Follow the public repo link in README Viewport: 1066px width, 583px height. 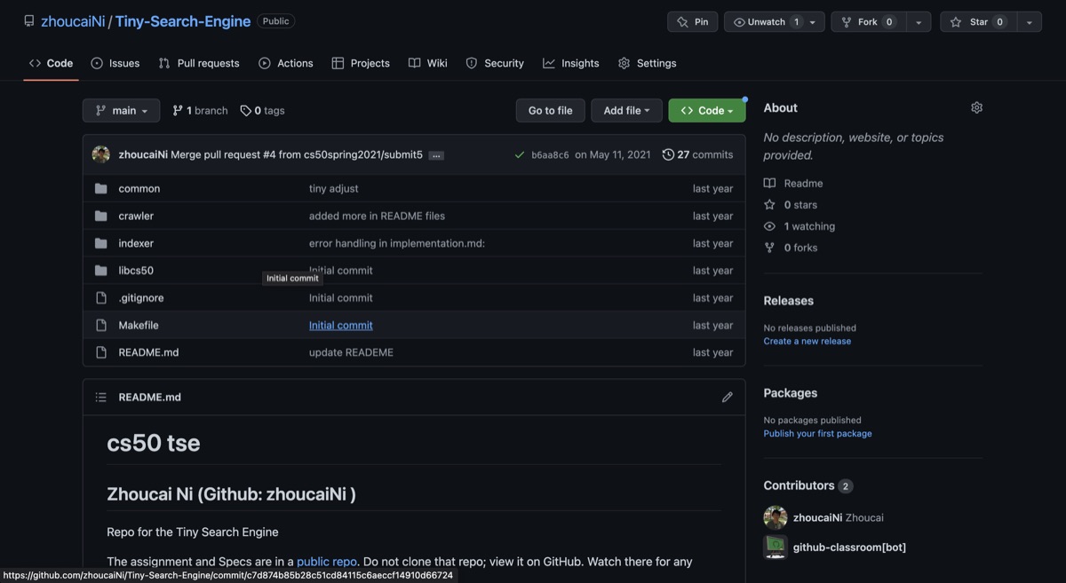(x=326, y=562)
